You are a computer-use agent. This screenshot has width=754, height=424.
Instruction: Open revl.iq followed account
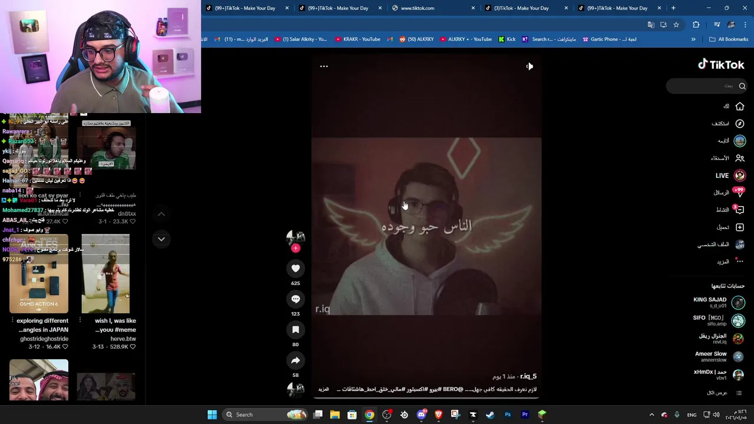pyautogui.click(x=722, y=339)
